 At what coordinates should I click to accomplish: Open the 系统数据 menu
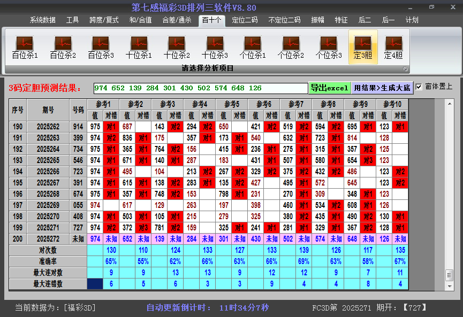[x=42, y=20]
